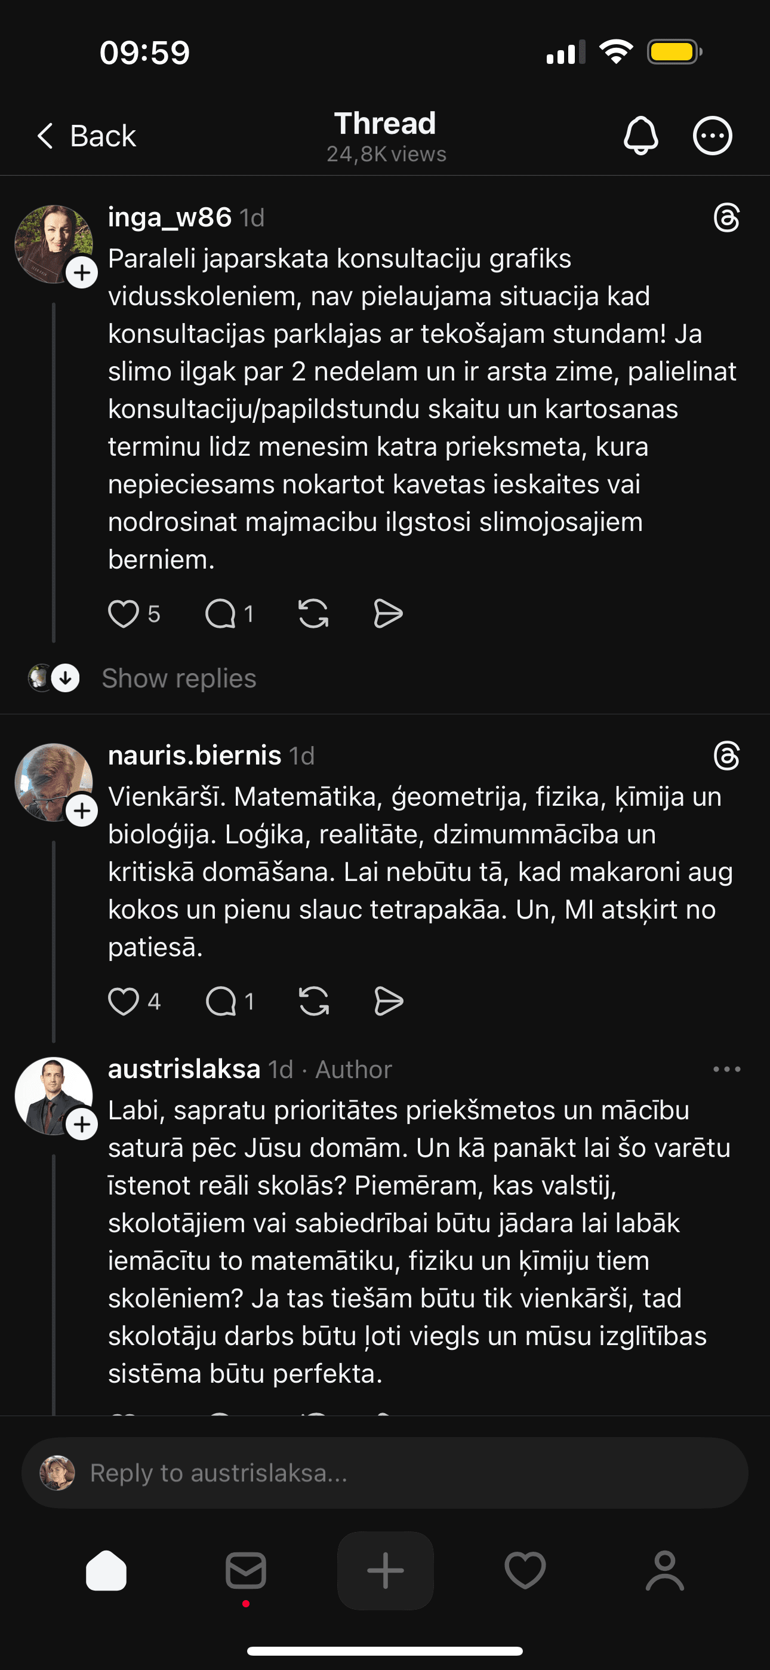Open comments on inga_w86's post
The width and height of the screenshot is (770, 1670).
(x=220, y=614)
